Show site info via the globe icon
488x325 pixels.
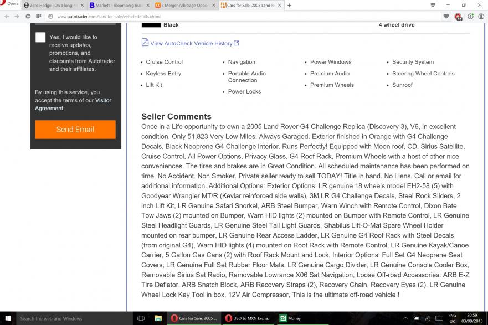[x=50, y=17]
